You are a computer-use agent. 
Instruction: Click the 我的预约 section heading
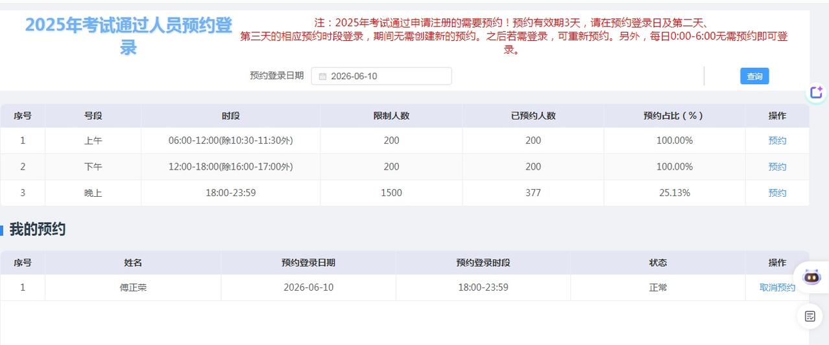[x=38, y=230]
